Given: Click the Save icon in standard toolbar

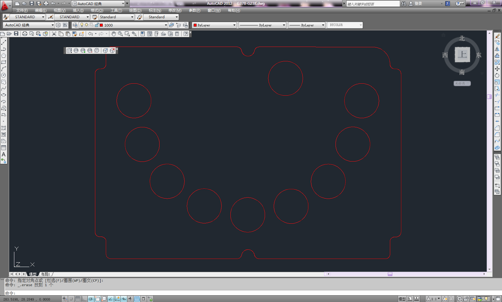Looking at the screenshot, I should [16, 34].
